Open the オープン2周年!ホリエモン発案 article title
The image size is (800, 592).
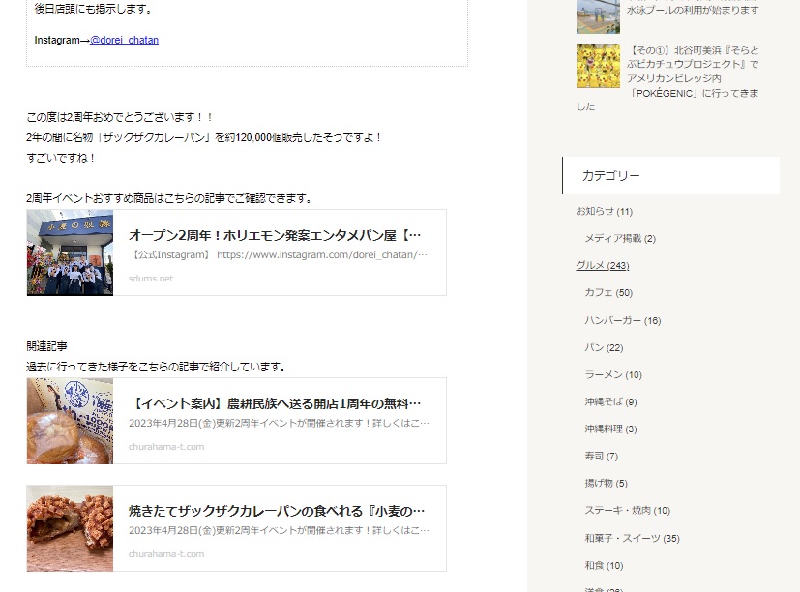(275, 235)
